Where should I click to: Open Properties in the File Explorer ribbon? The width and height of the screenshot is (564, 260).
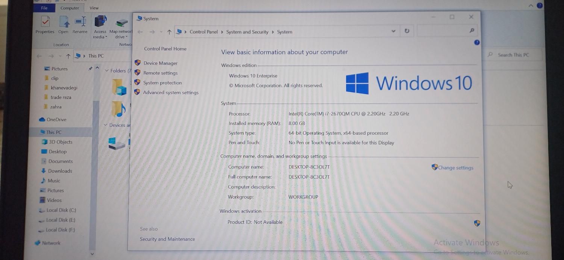45,25
